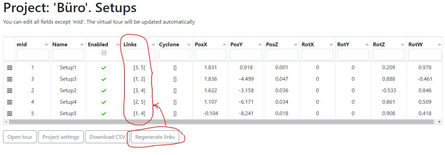The width and height of the screenshot is (445, 155).
Task: Click the drag handle icon for Setup1 row
Action: click(10, 68)
